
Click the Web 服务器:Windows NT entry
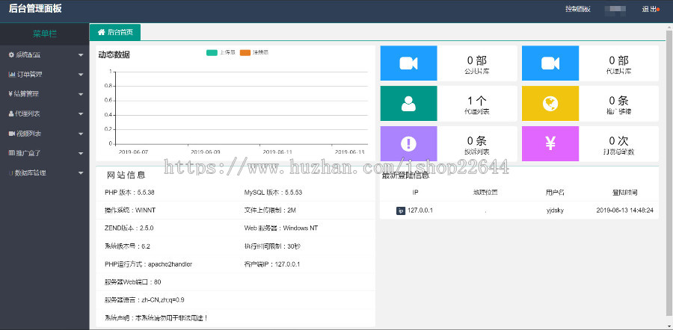tap(280, 228)
